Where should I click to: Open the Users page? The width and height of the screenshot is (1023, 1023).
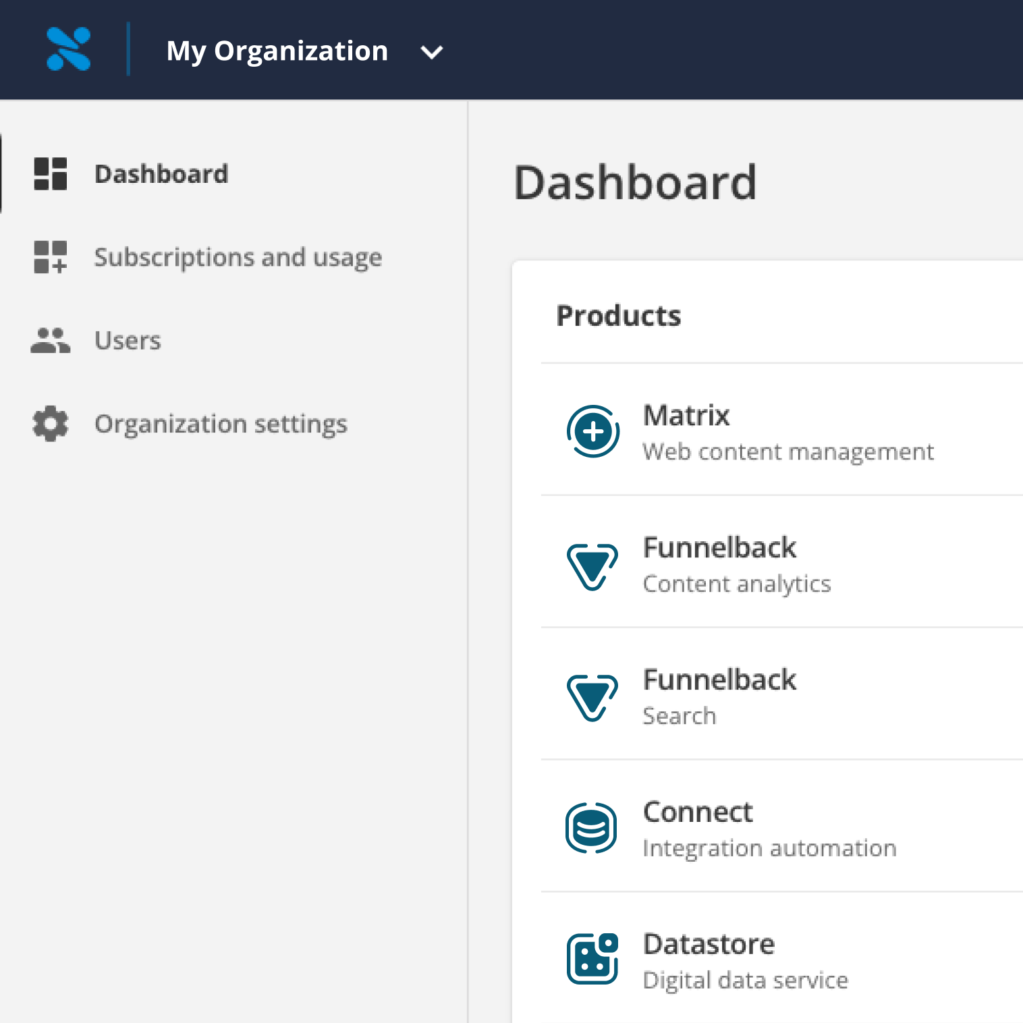(x=128, y=341)
